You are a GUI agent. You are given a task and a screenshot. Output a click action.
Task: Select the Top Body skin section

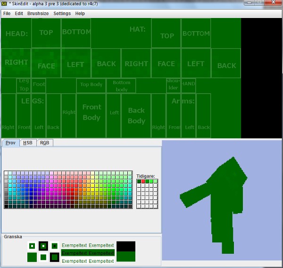[91, 85]
